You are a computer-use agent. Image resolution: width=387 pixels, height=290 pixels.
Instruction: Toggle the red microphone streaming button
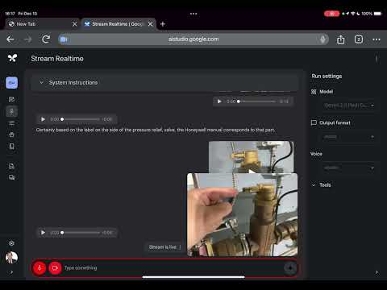pos(40,267)
